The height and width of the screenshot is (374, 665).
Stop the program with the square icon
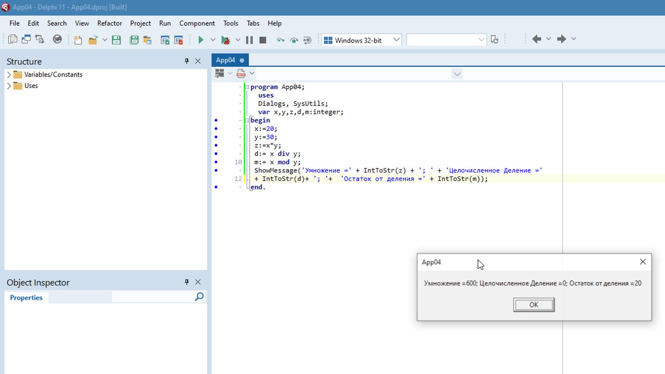pyautogui.click(x=263, y=40)
